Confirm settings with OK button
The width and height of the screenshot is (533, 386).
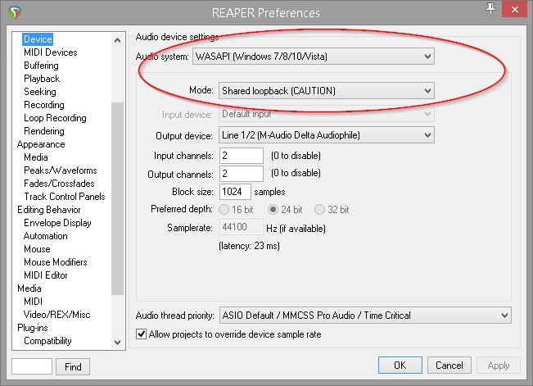coord(400,366)
